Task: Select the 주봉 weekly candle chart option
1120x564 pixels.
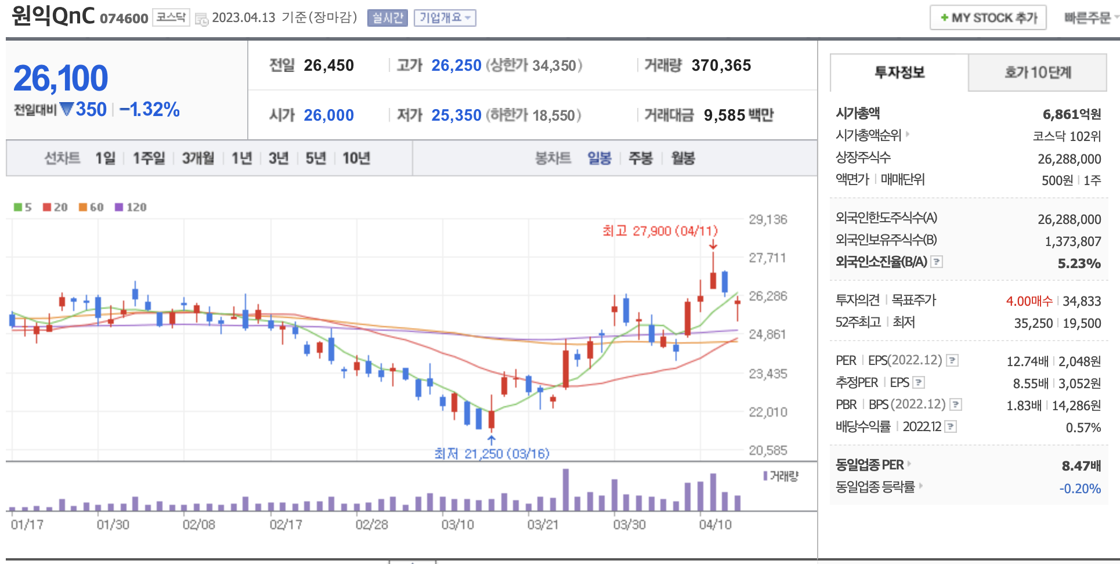Action: [641, 158]
